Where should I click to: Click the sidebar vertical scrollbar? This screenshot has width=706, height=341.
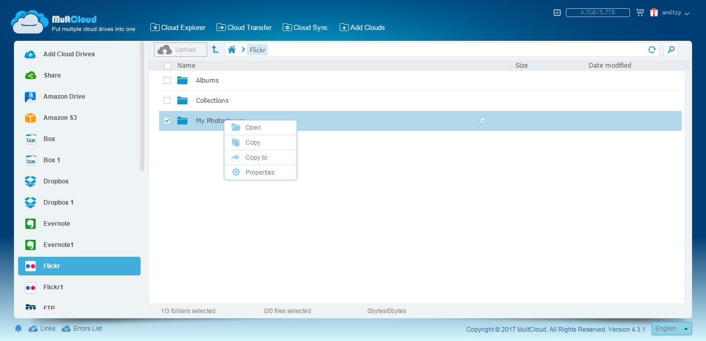coord(142,106)
